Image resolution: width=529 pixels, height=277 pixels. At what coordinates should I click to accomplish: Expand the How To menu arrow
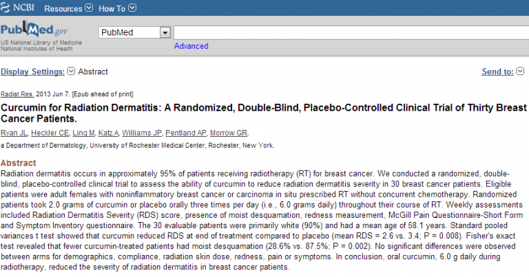[132, 8]
